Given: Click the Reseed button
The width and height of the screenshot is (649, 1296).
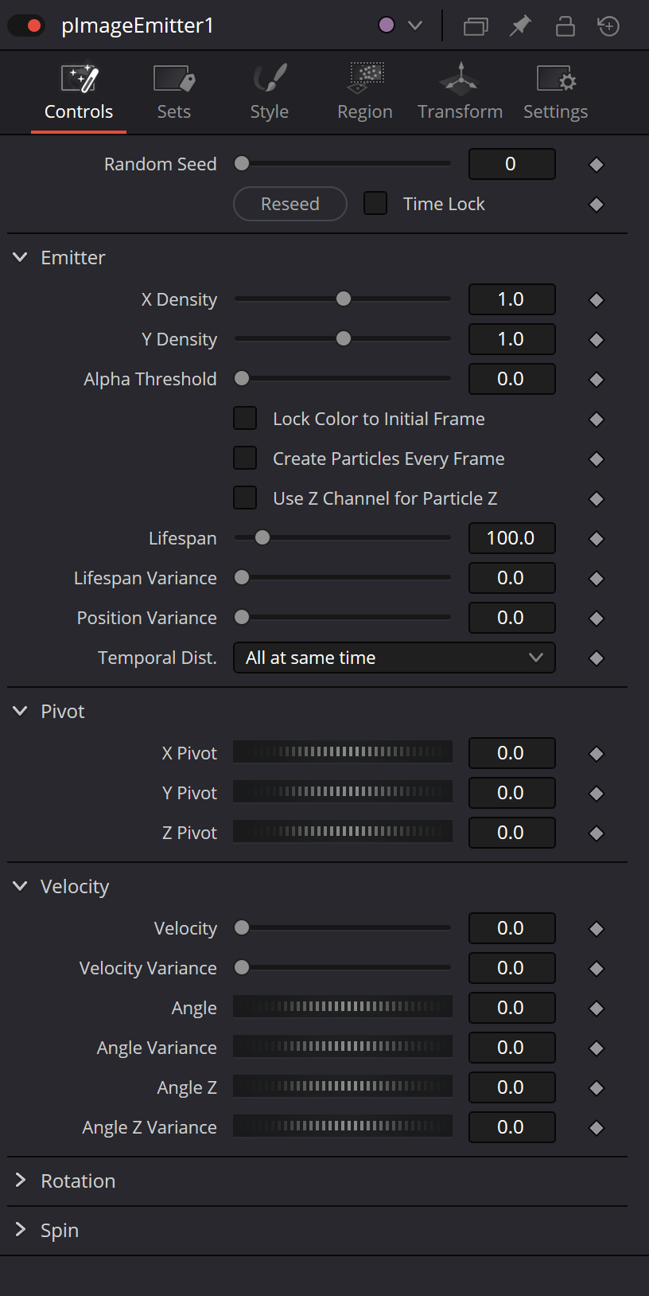Looking at the screenshot, I should [x=290, y=204].
